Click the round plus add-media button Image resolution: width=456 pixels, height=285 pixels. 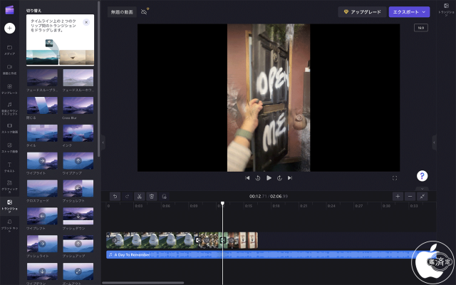9,28
